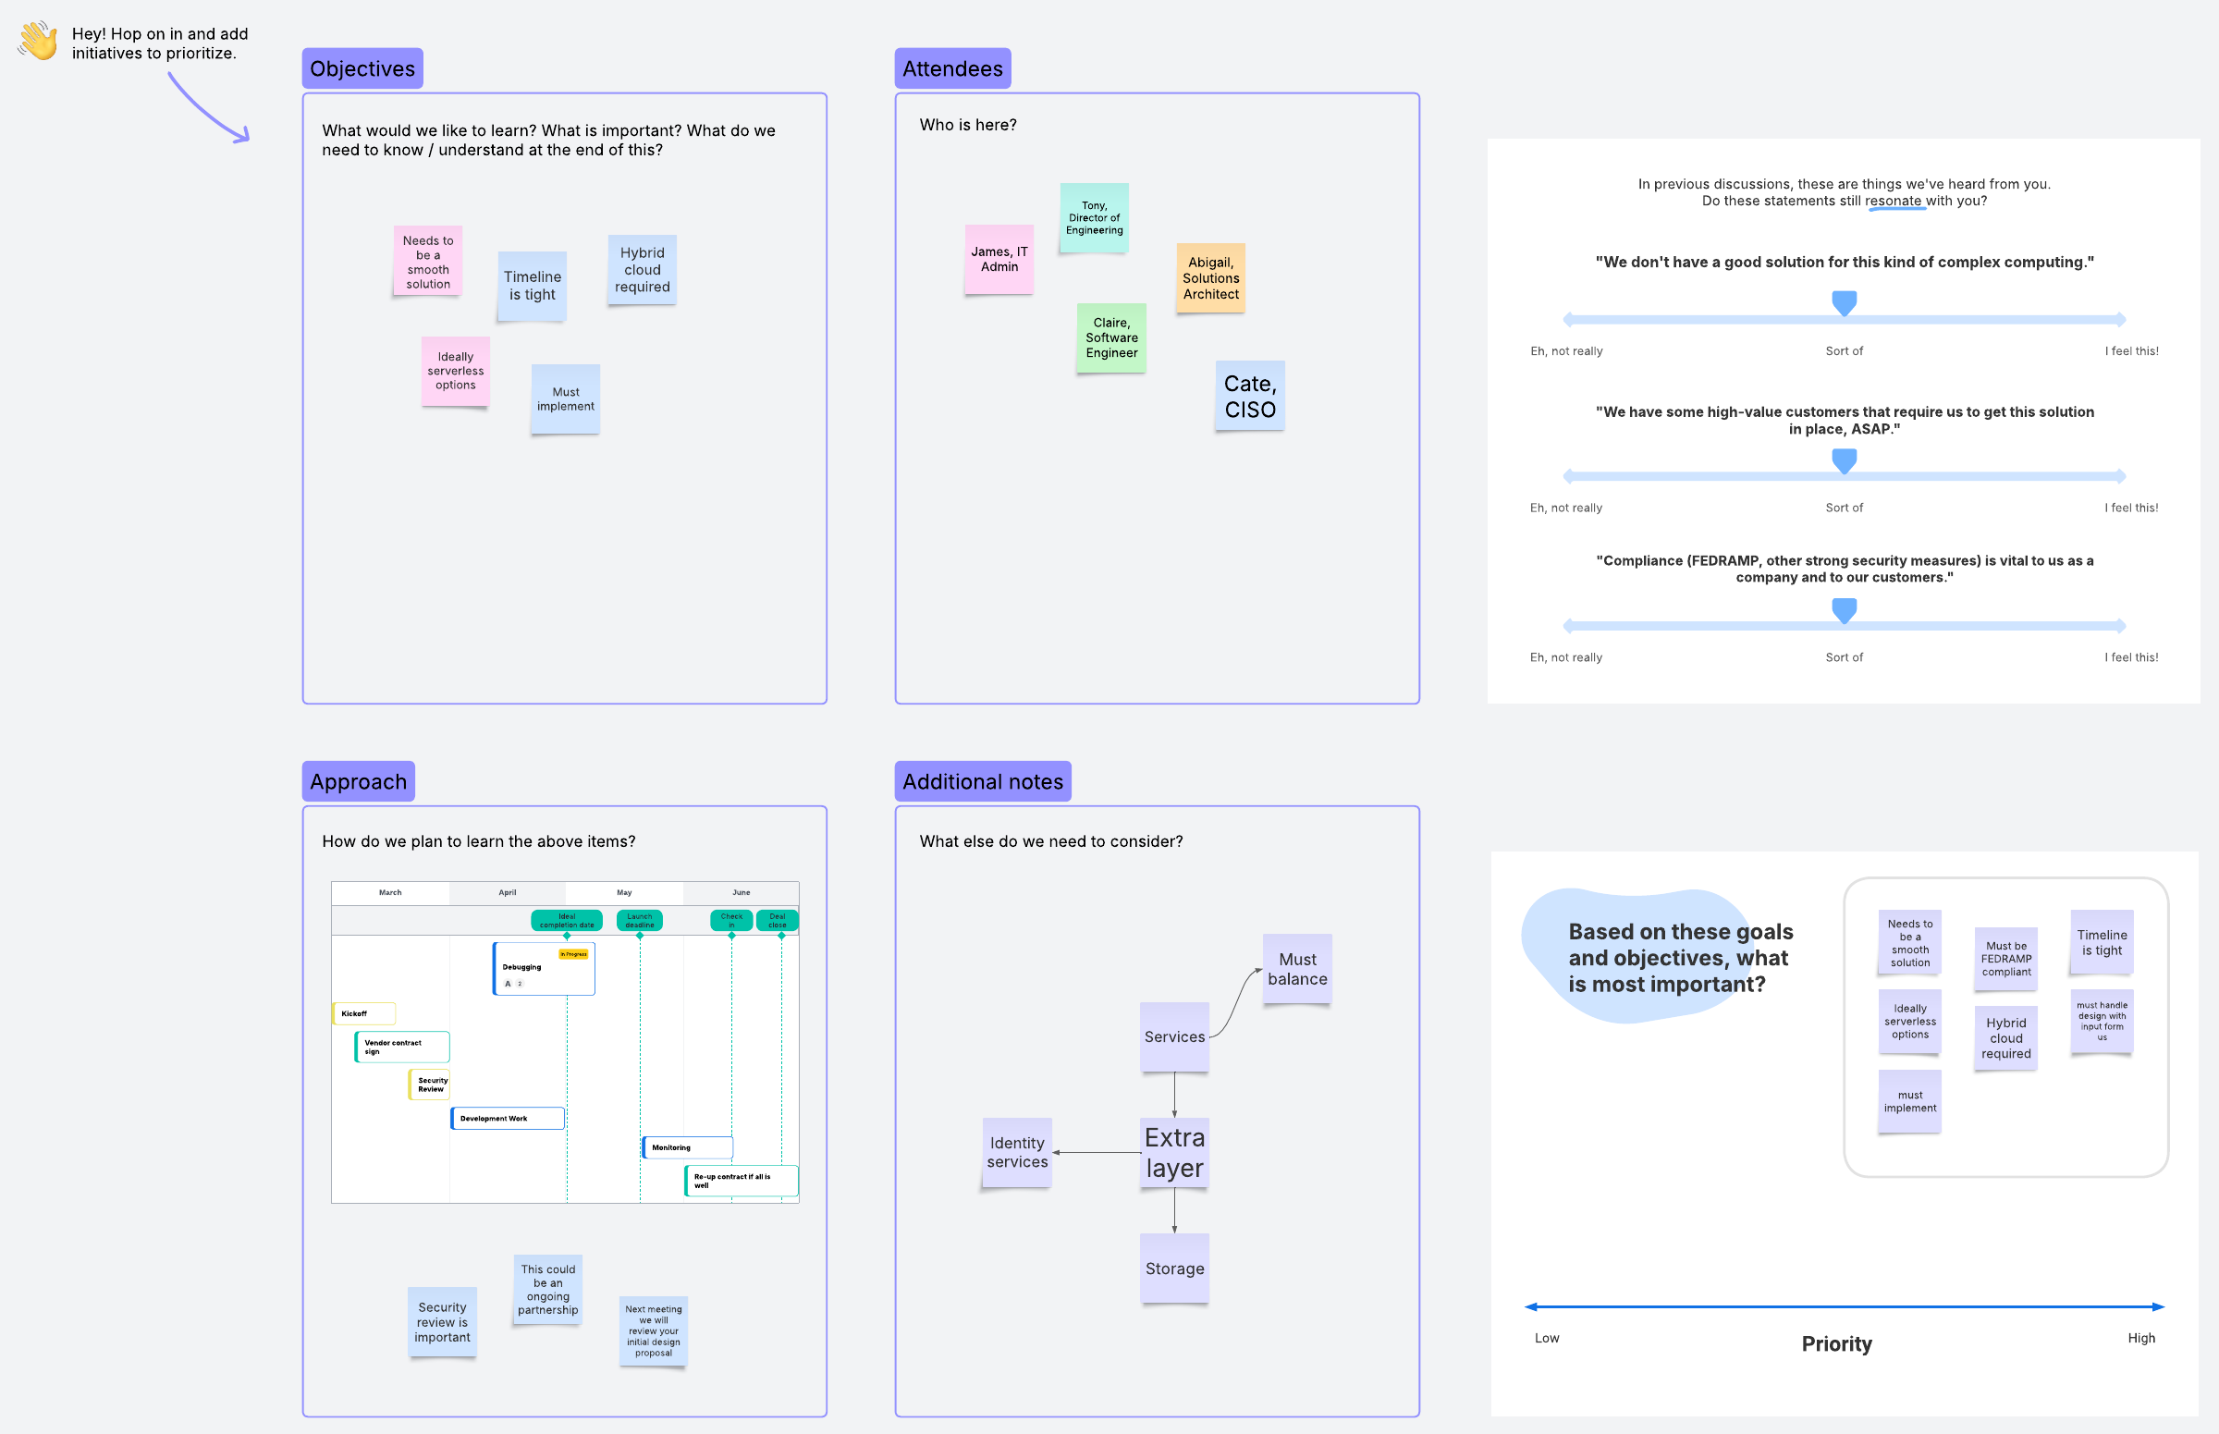Select purple 'Needs to be a smooth solution' sticky
Screen dimensions: 2219x1434
point(1910,943)
